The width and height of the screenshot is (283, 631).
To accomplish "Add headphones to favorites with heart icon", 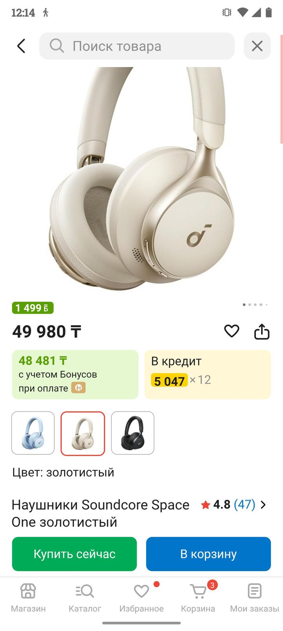I will pyautogui.click(x=232, y=331).
